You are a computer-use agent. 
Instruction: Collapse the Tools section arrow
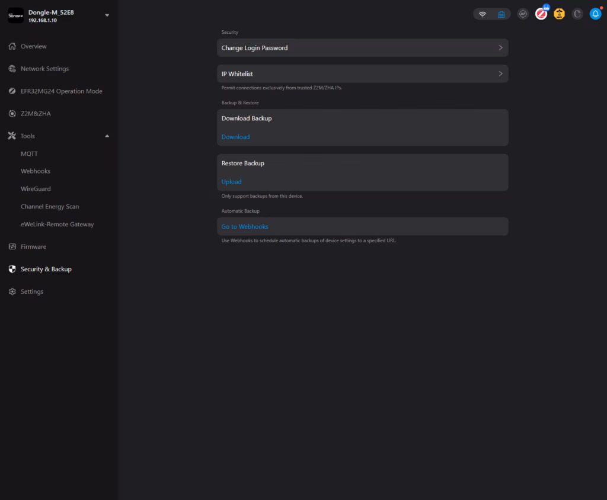coord(107,136)
